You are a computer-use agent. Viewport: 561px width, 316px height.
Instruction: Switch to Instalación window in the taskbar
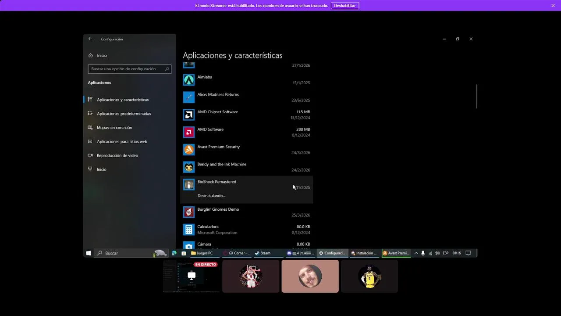365,253
